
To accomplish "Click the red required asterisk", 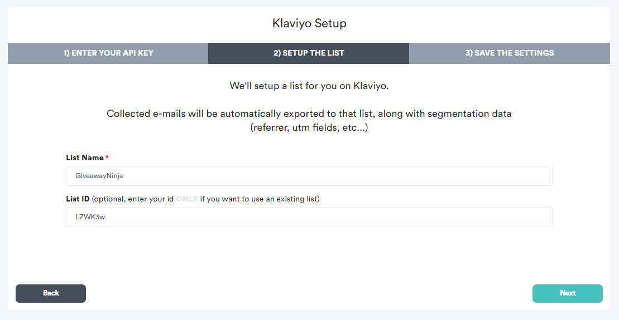I will (x=107, y=157).
